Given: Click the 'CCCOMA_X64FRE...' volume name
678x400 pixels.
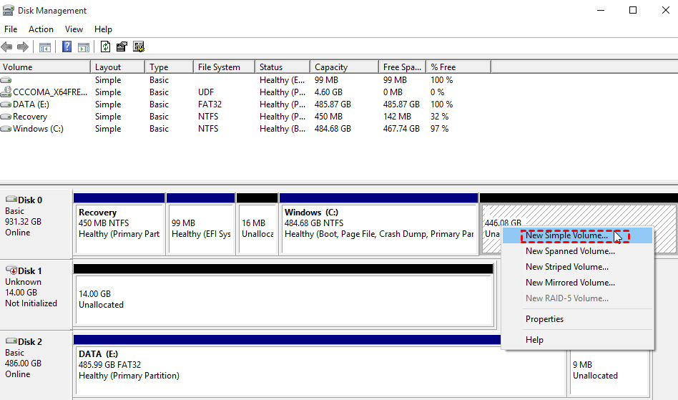Looking at the screenshot, I should click(x=50, y=92).
